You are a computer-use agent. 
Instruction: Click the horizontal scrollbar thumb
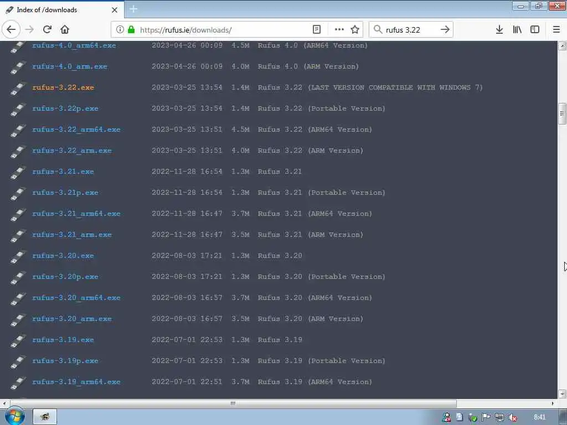(233, 403)
